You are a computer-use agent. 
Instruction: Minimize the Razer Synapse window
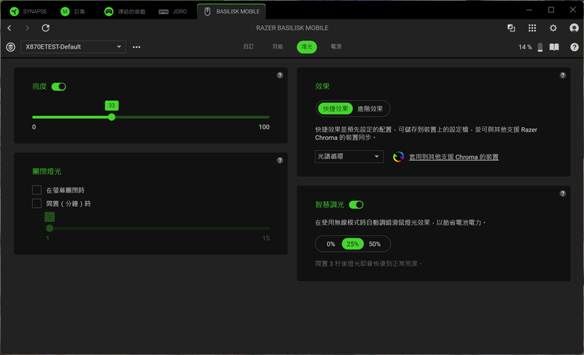[529, 10]
